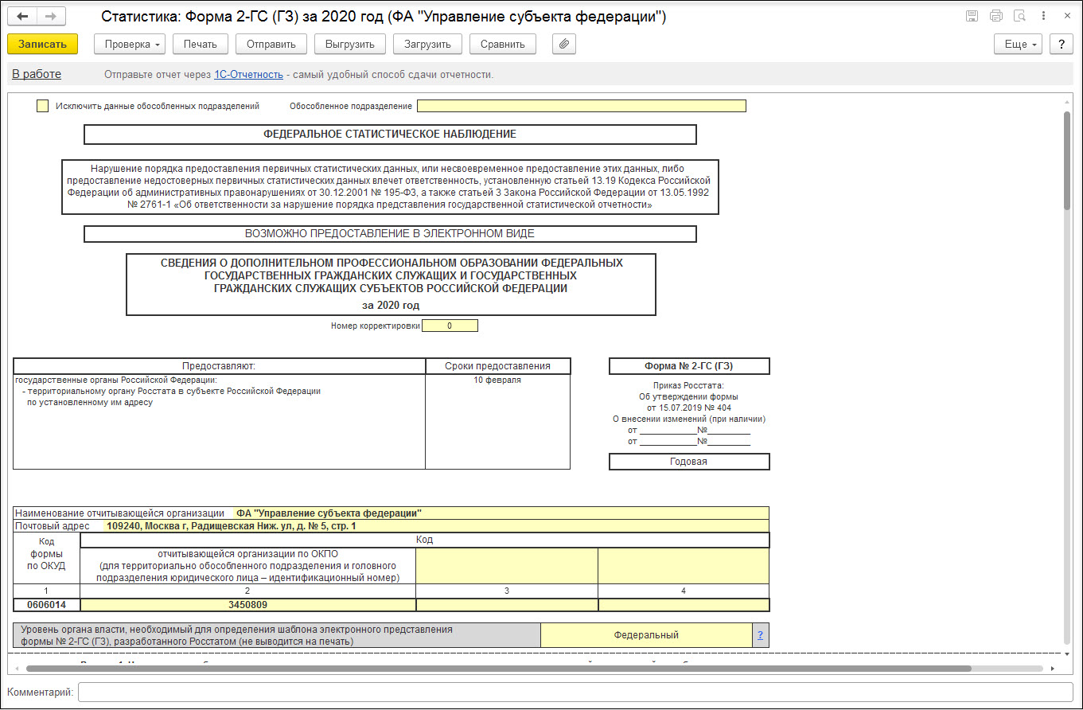Click the Отправить button
Screen dimensions: 1083x710
271,45
